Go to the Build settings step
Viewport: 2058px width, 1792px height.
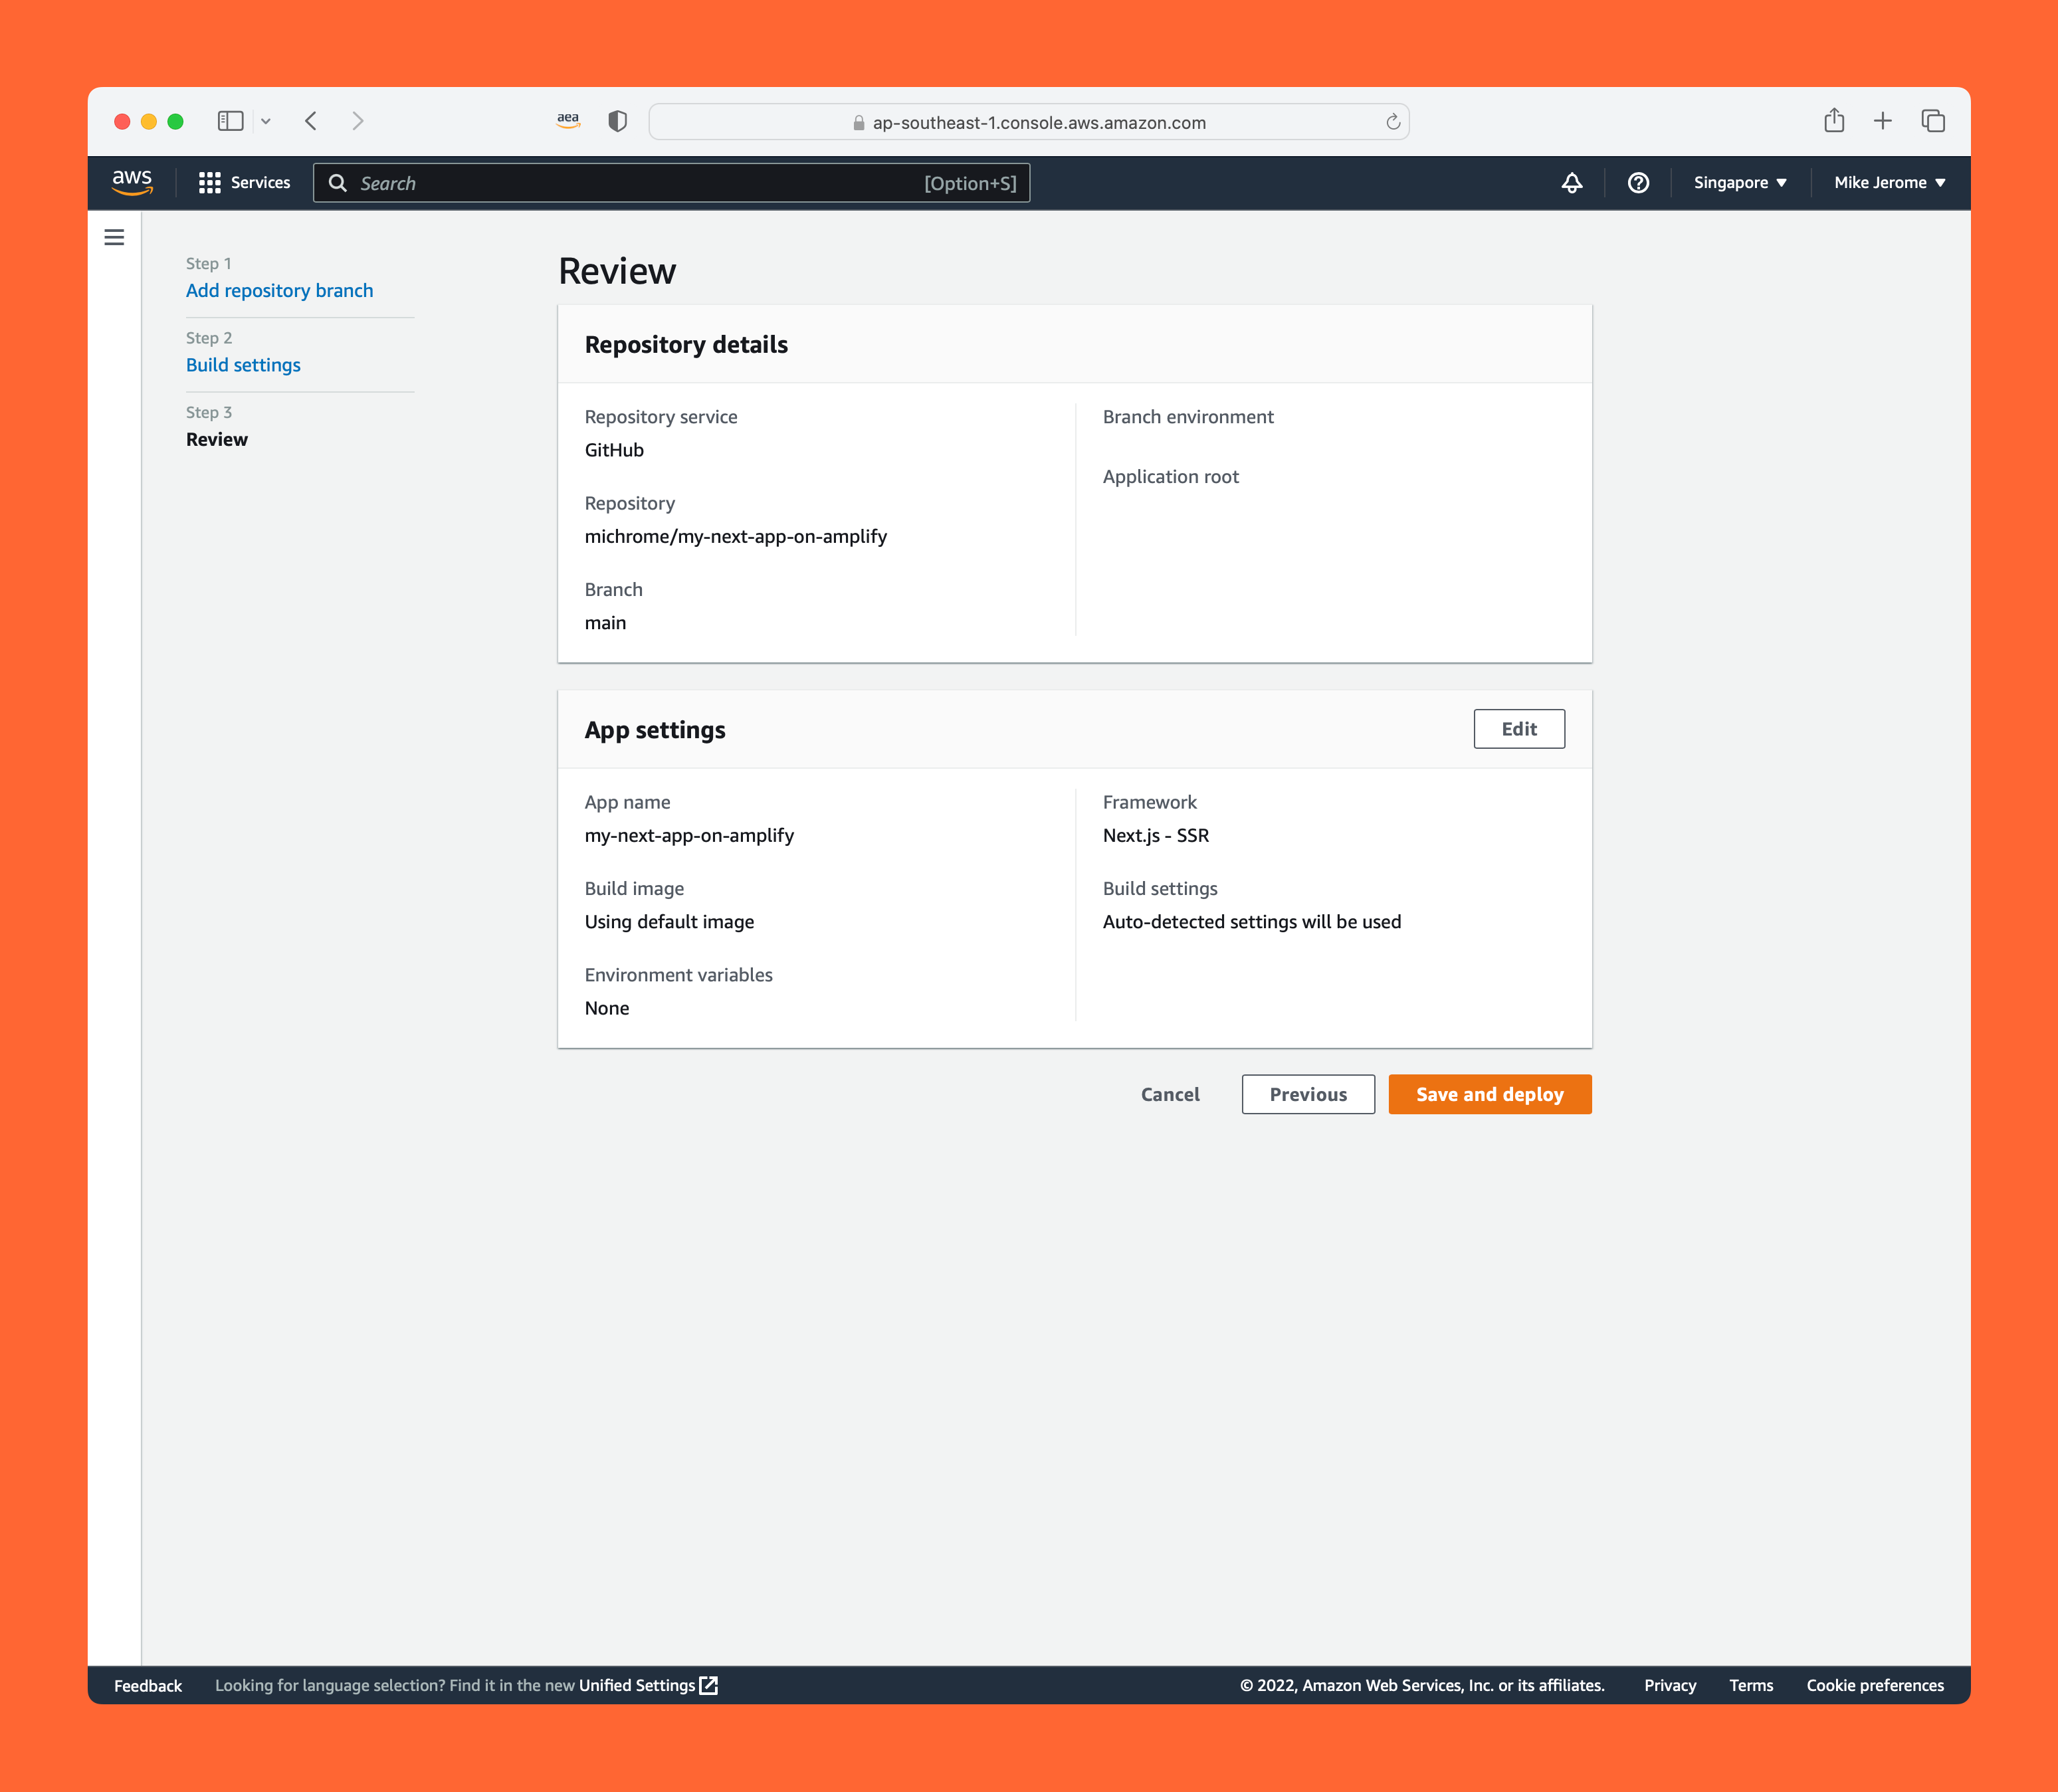[x=243, y=365]
